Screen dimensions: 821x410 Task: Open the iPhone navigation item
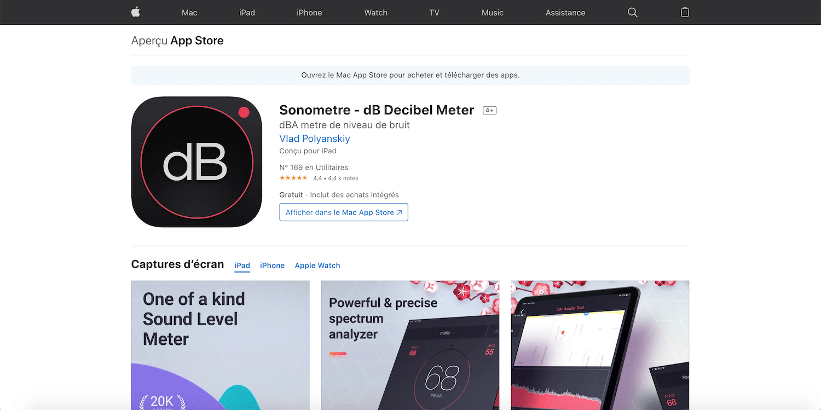[x=309, y=13]
